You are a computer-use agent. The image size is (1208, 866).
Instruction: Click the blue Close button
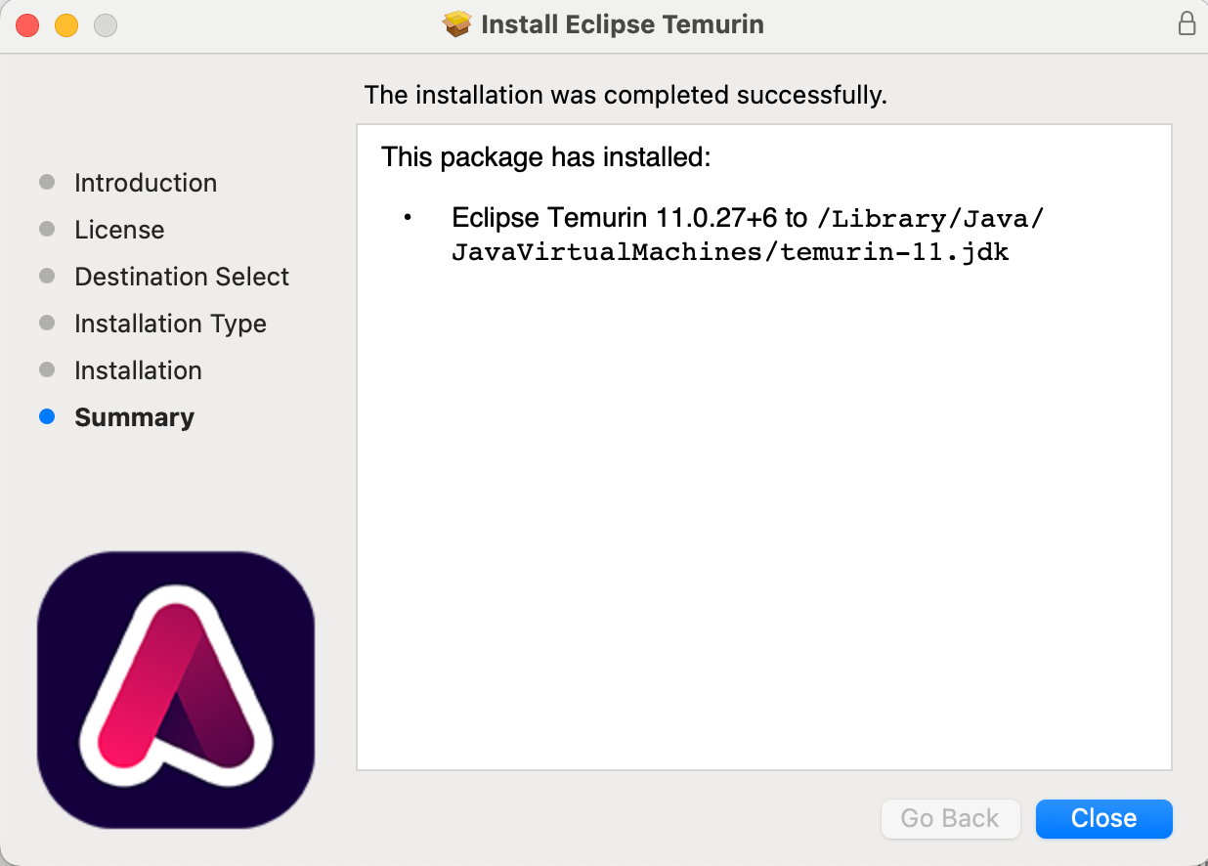[x=1103, y=819]
